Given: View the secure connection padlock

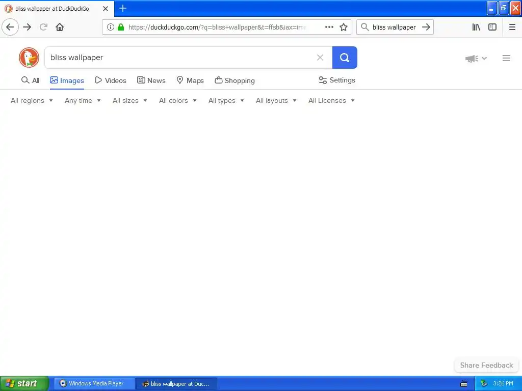Looking at the screenshot, I should tap(121, 27).
